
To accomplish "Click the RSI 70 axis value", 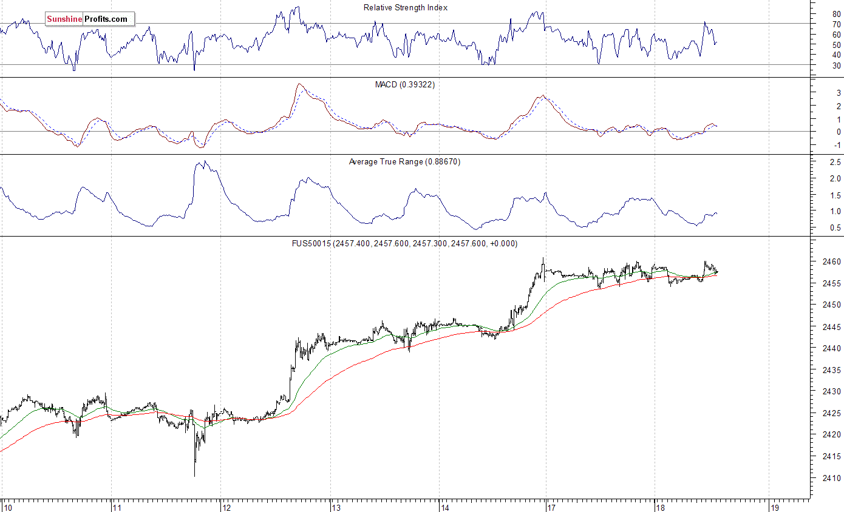I will pyautogui.click(x=837, y=24).
